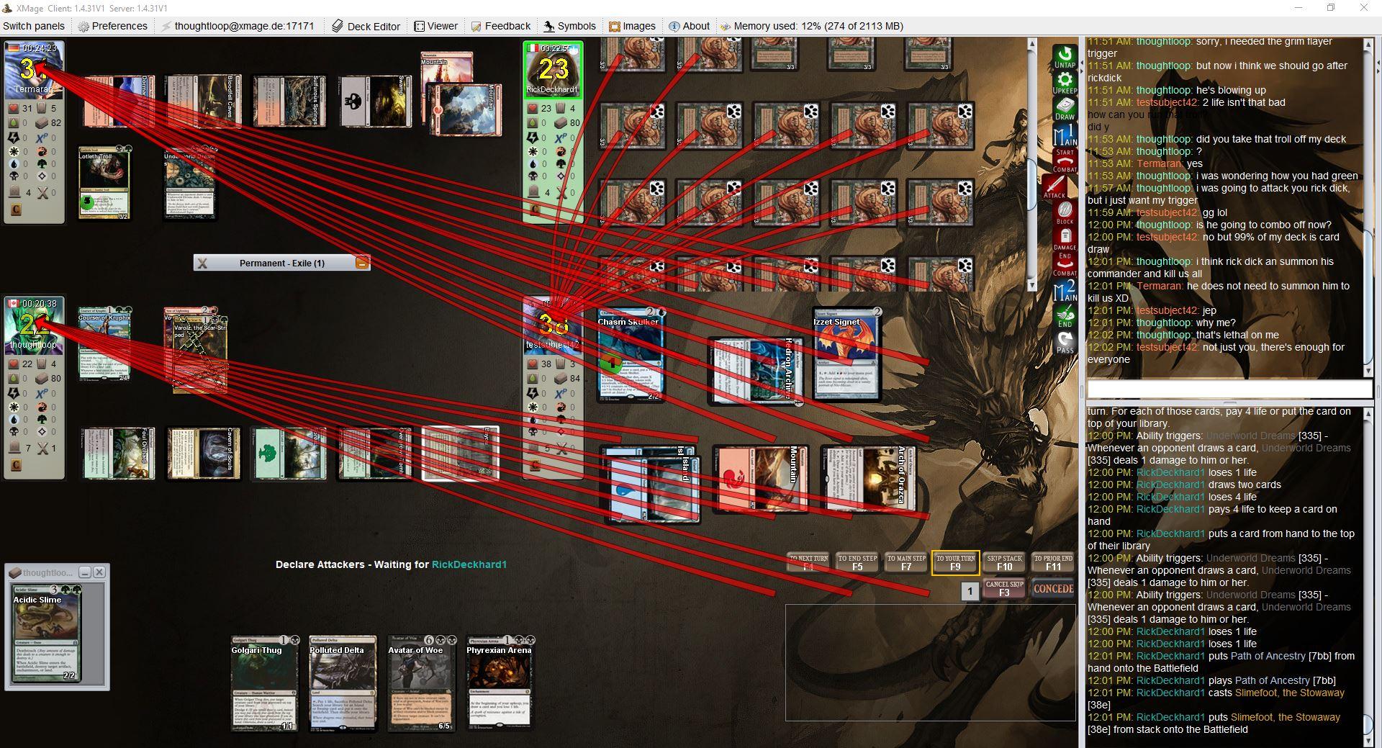Toggle the Skip Stack F10 button

click(x=1004, y=562)
